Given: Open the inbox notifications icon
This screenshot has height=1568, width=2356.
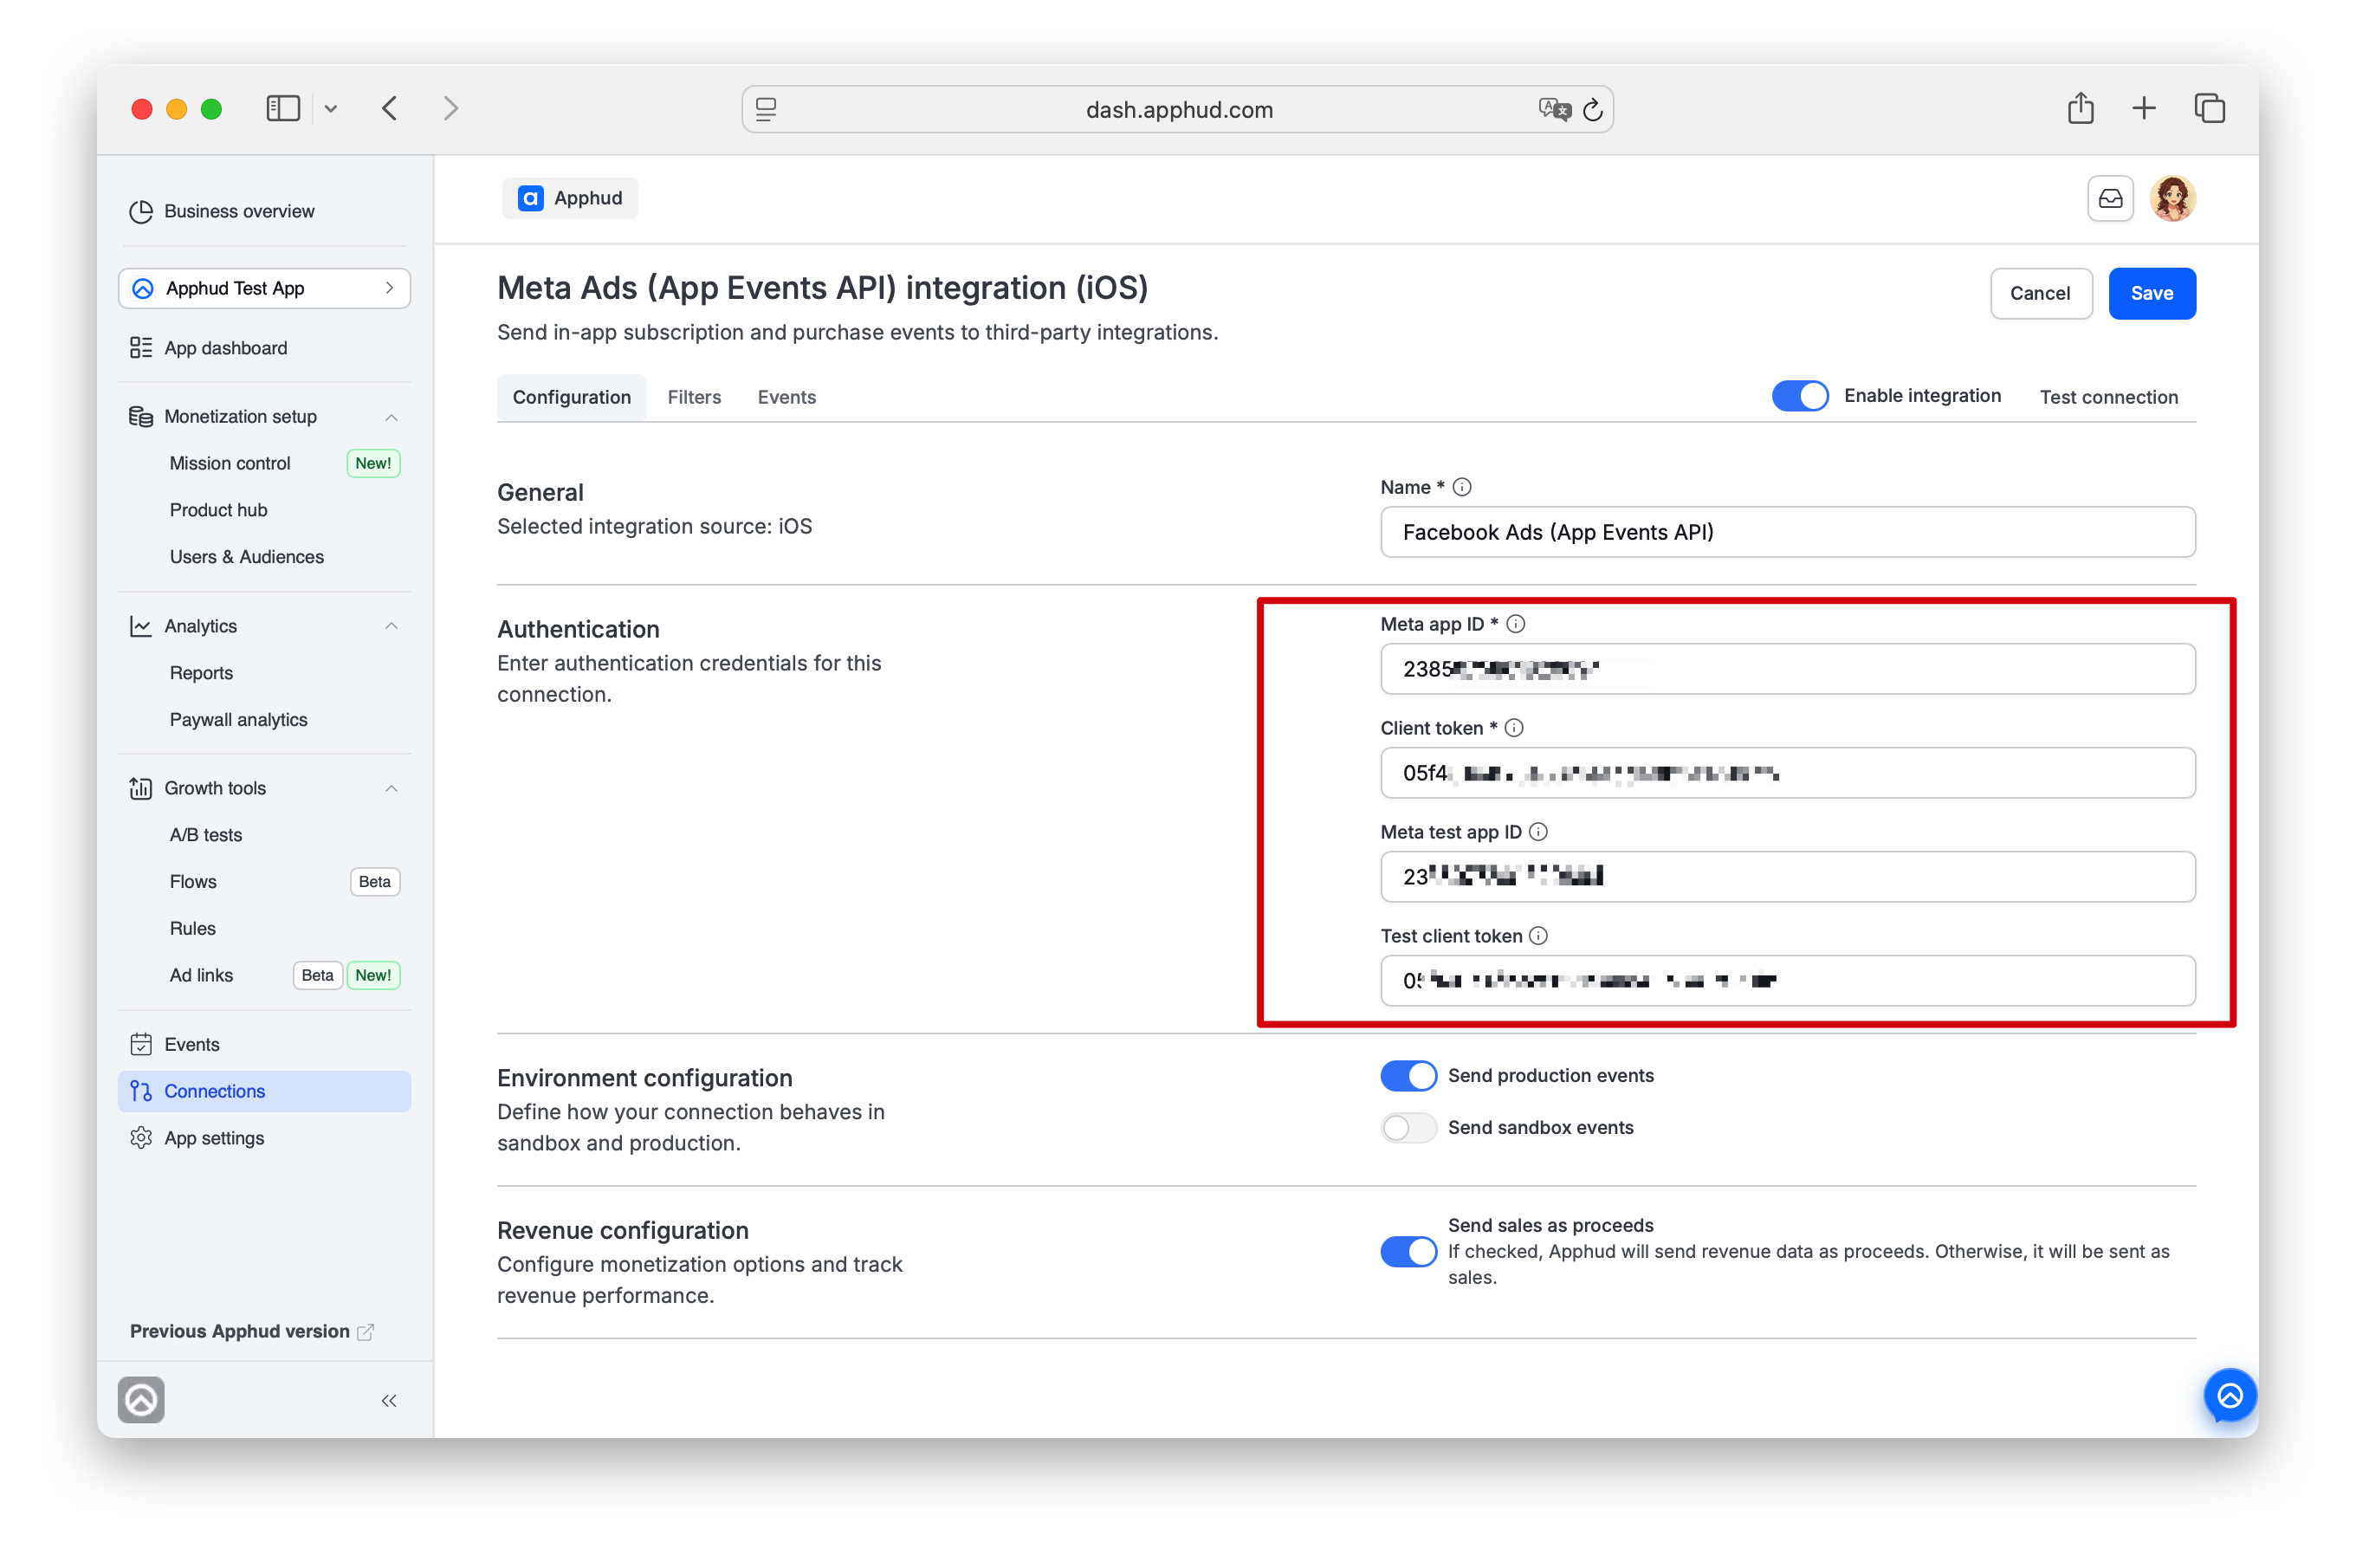Looking at the screenshot, I should [x=2110, y=198].
